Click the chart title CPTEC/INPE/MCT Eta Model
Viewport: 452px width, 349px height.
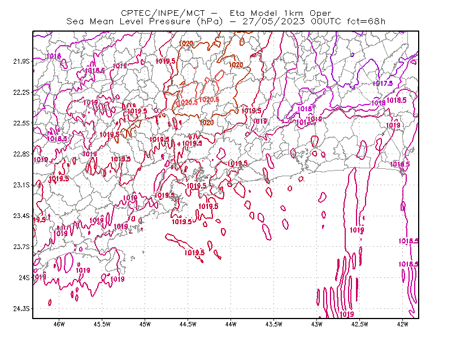click(226, 13)
